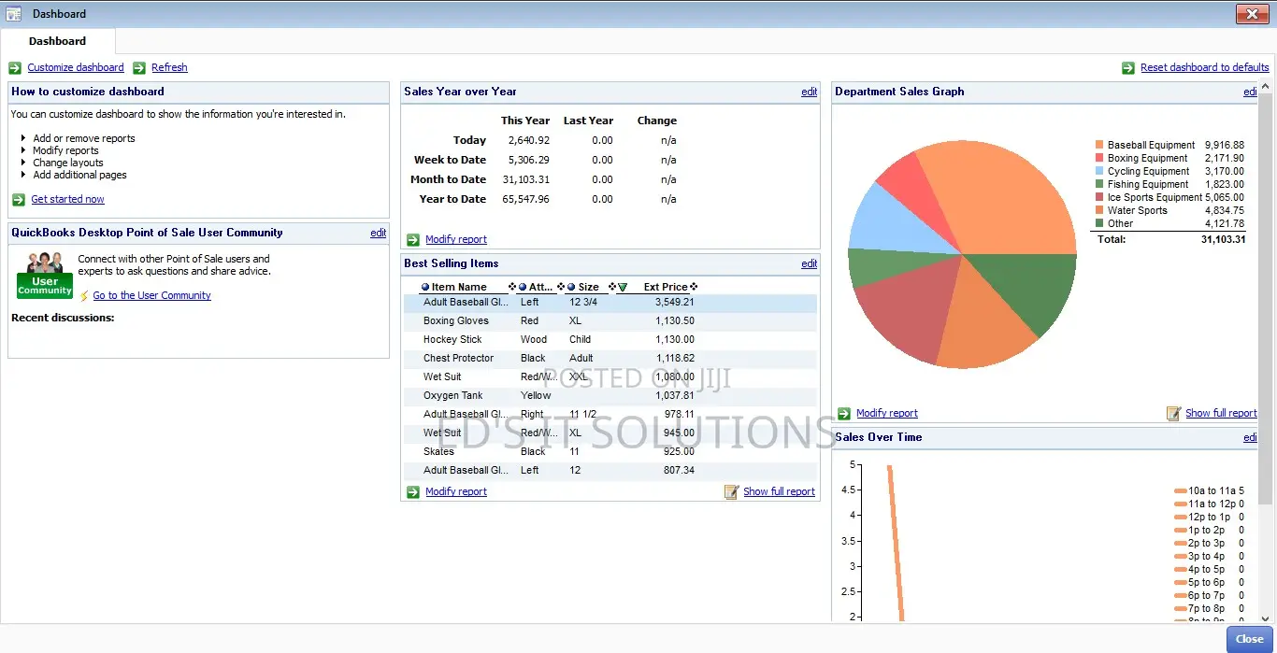Select Chest Protector row
The width and height of the screenshot is (1277, 653).
610,358
